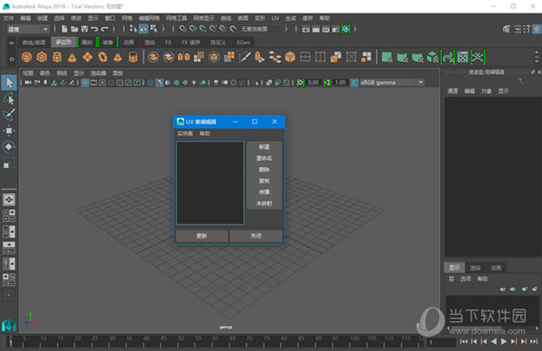Click the Undo arrow icon

tap(94, 29)
